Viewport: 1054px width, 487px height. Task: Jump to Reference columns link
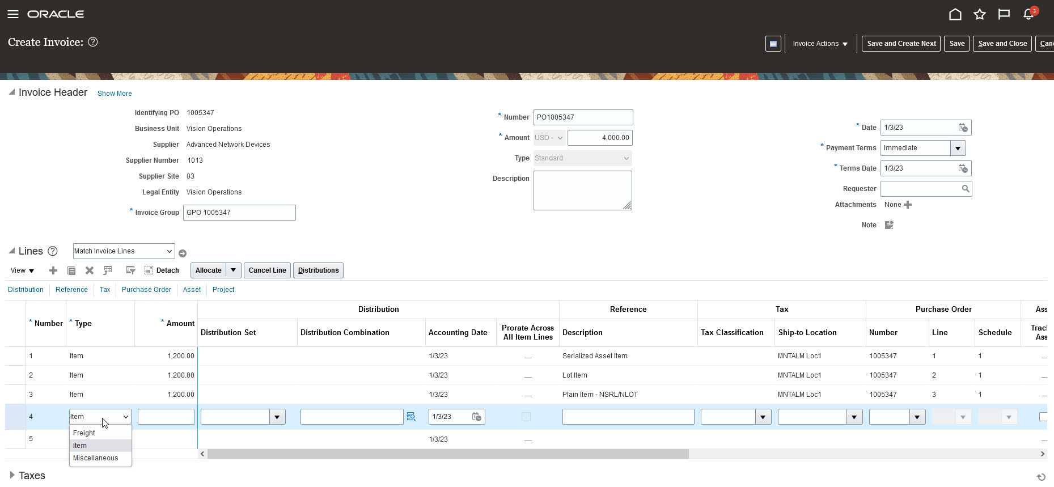tap(71, 290)
